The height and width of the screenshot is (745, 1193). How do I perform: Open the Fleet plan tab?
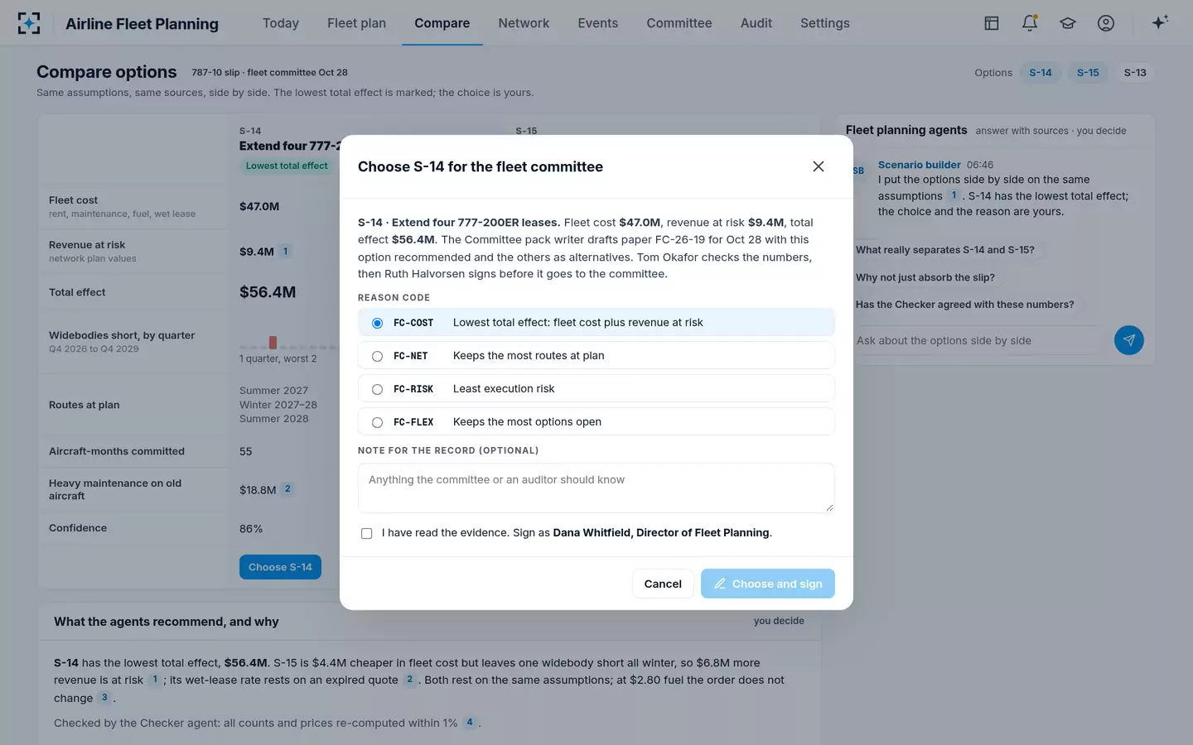356,23
